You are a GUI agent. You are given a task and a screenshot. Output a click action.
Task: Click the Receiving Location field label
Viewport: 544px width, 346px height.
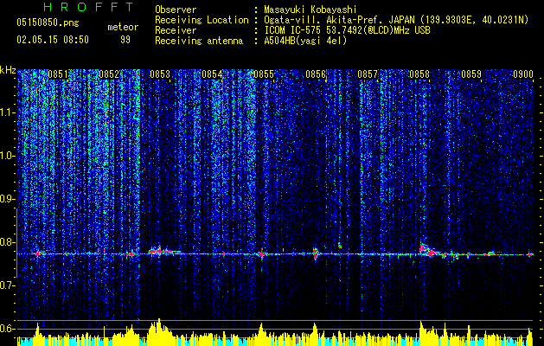[202, 20]
